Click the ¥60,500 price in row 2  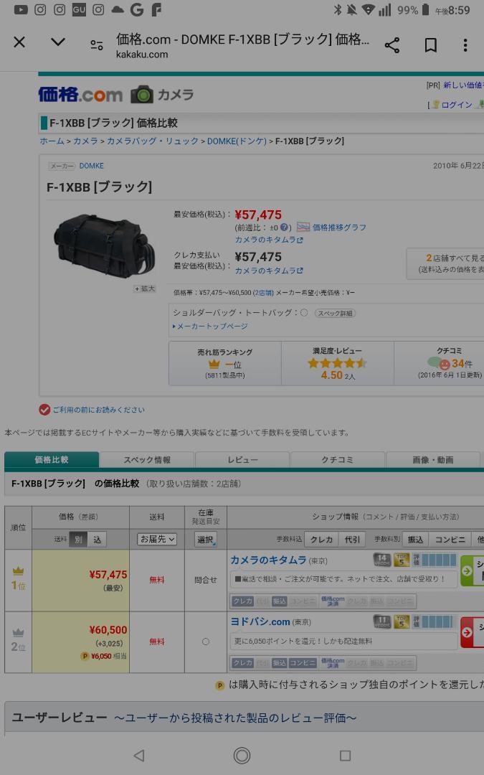108,630
